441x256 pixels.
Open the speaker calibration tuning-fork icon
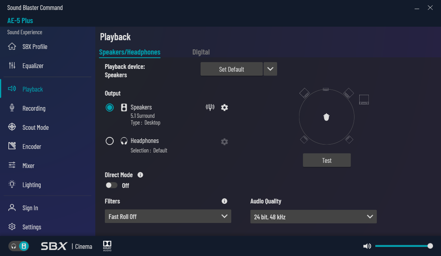(x=210, y=107)
